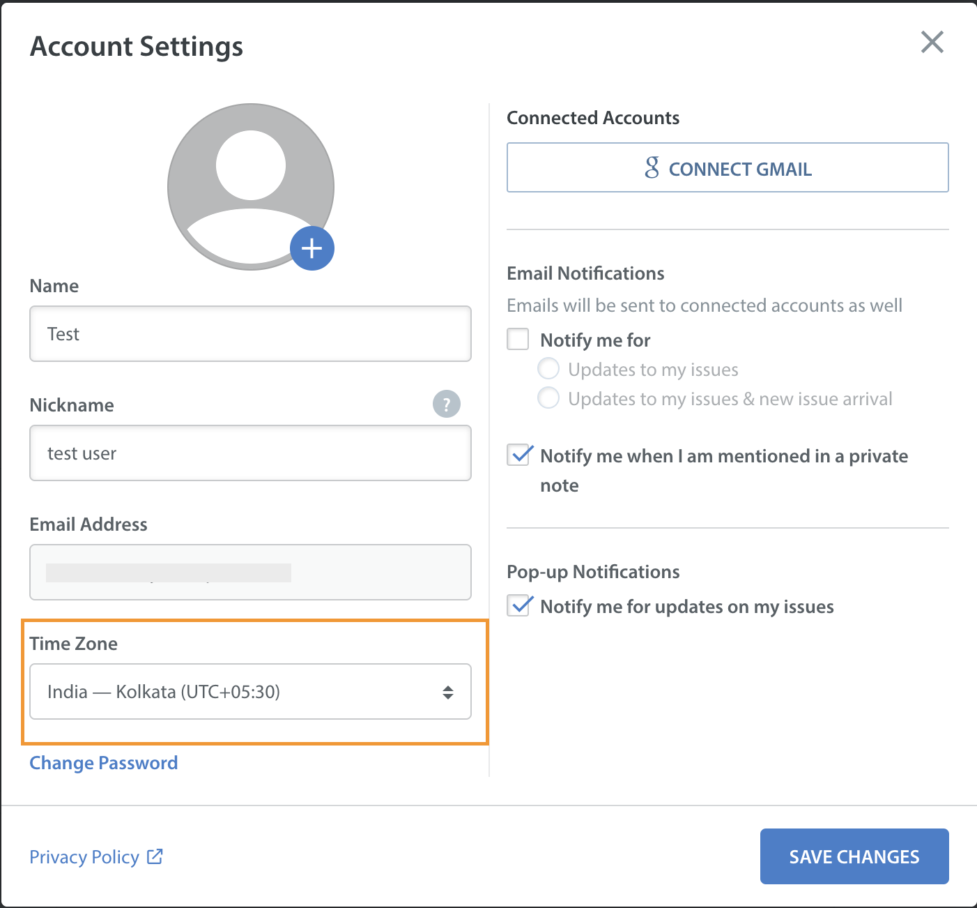977x908 pixels.
Task: Click 'Emails will be sent to connected accounts' text
Action: point(705,305)
